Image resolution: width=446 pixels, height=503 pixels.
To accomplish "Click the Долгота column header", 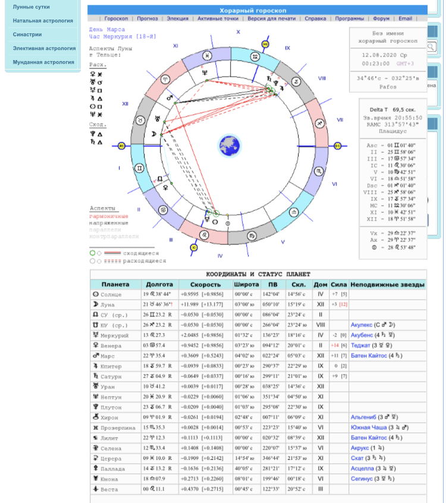I will pos(159,285).
